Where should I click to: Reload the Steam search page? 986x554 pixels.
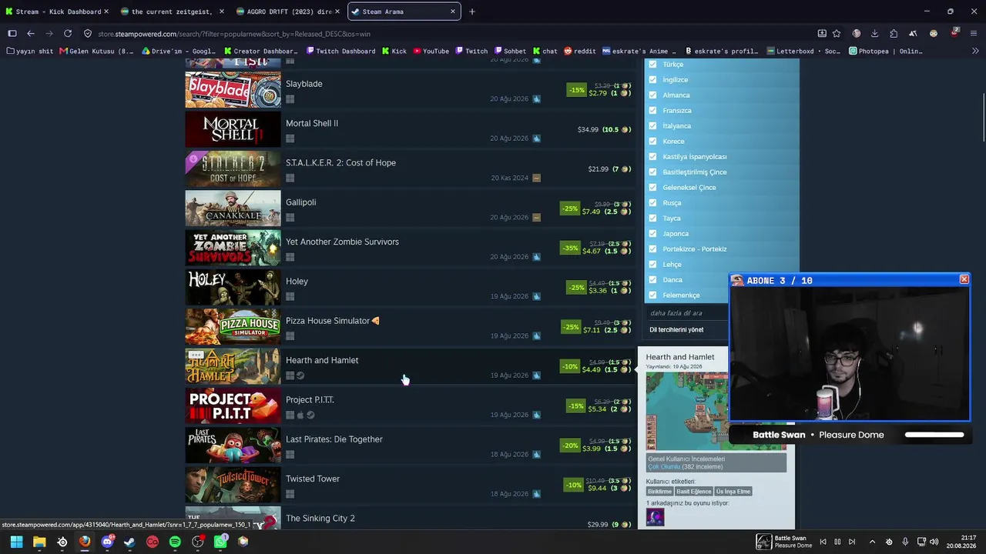click(68, 33)
